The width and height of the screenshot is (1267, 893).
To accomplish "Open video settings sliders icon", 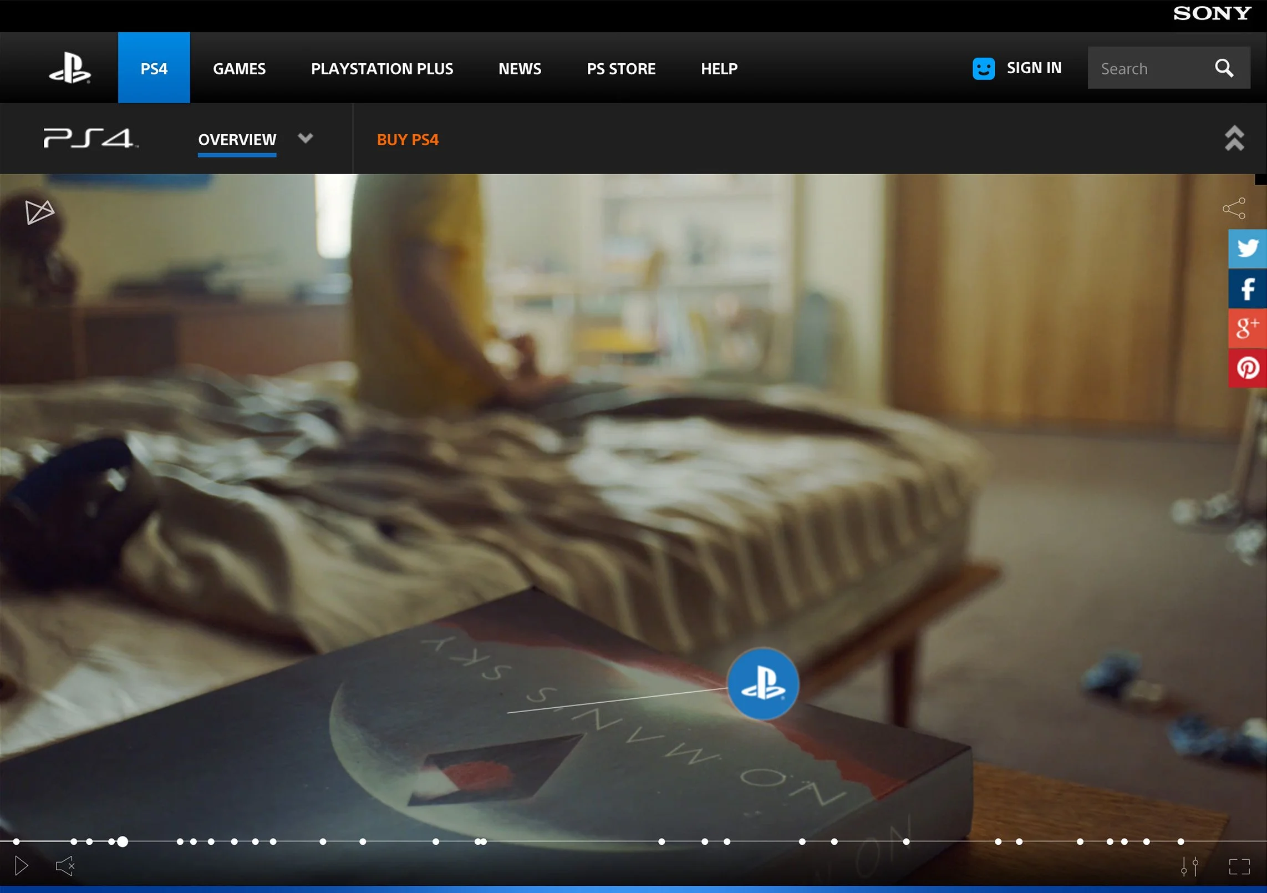I will click(x=1189, y=866).
